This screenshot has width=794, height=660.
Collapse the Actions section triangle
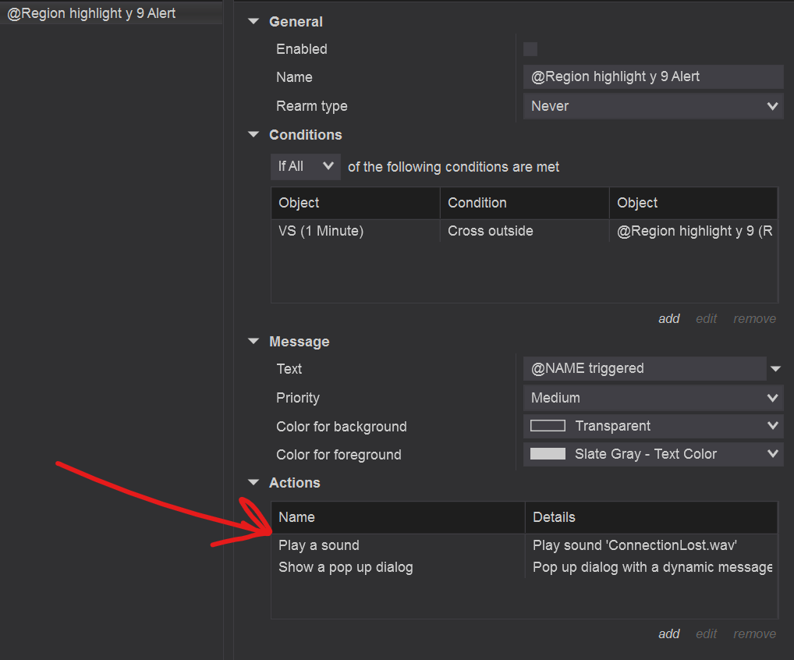point(253,483)
